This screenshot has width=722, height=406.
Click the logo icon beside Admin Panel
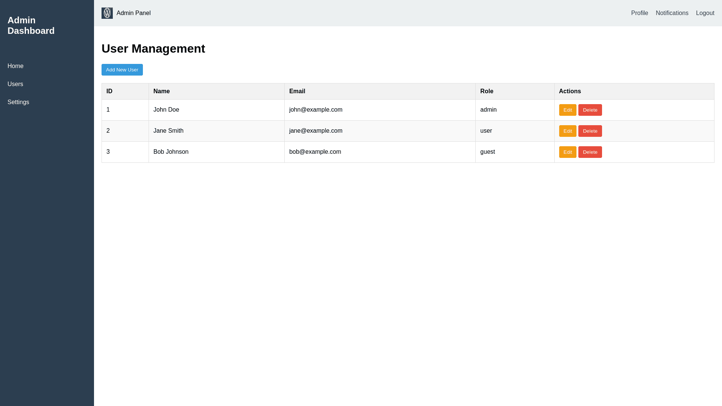click(x=107, y=13)
